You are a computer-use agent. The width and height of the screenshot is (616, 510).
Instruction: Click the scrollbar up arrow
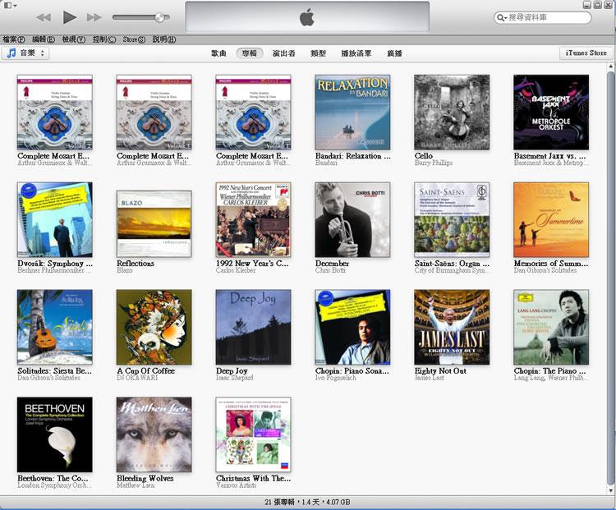coord(610,67)
